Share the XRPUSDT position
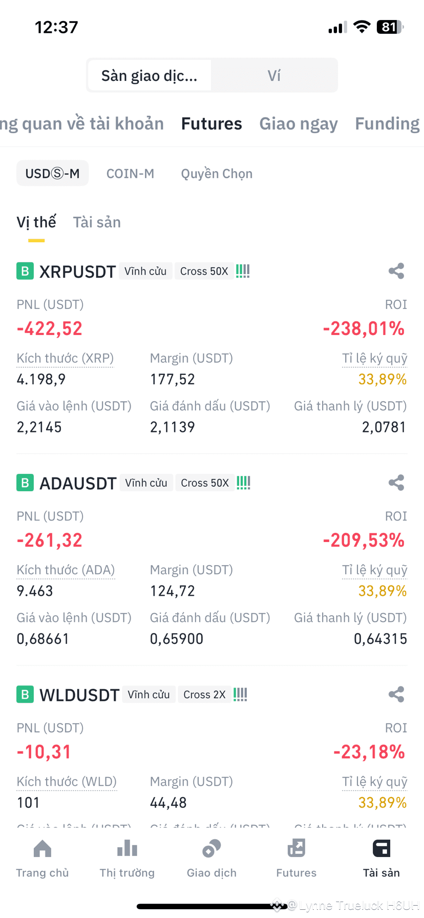424x918 pixels. tap(396, 271)
